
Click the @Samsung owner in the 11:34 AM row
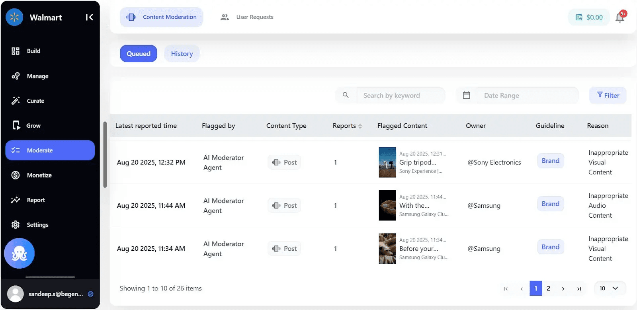[x=484, y=248]
